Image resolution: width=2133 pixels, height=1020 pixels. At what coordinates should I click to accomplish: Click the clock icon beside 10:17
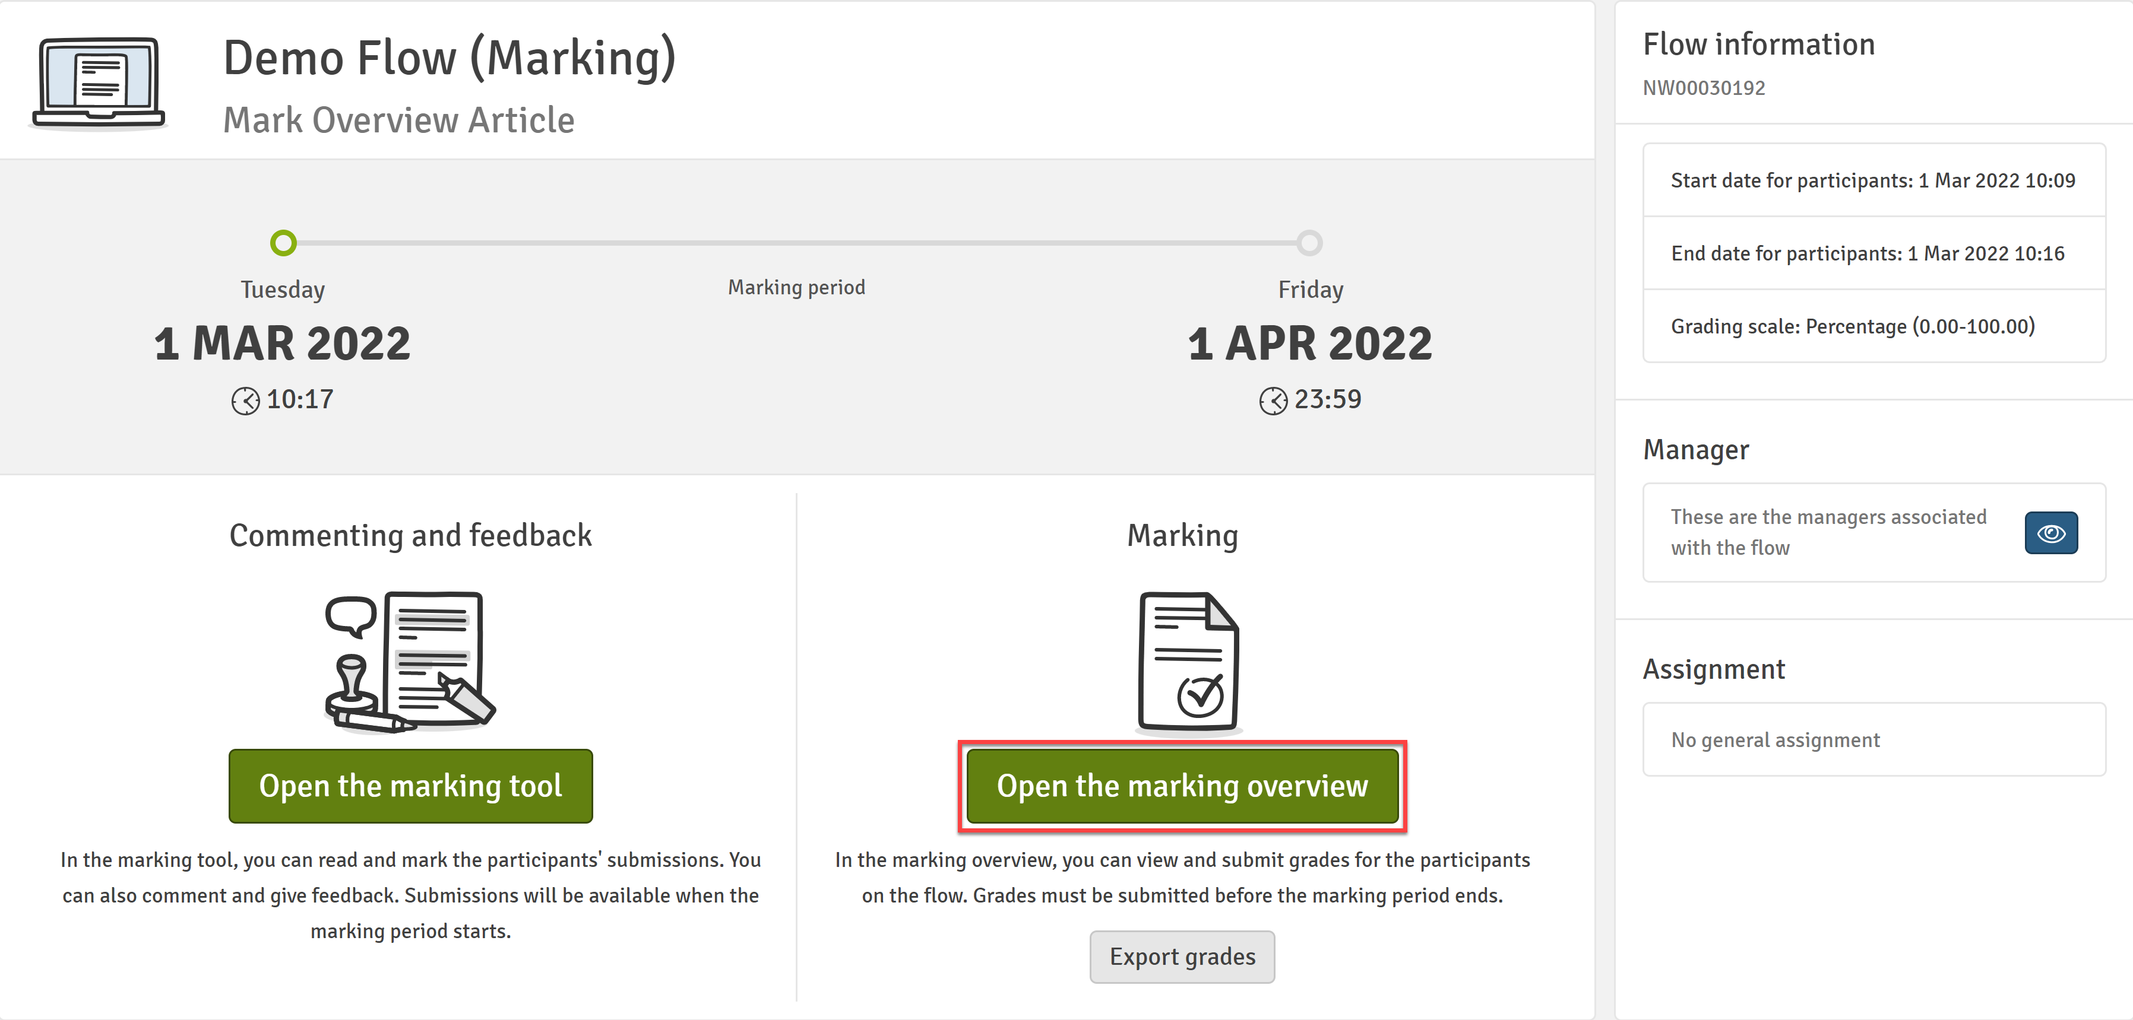pos(245,399)
